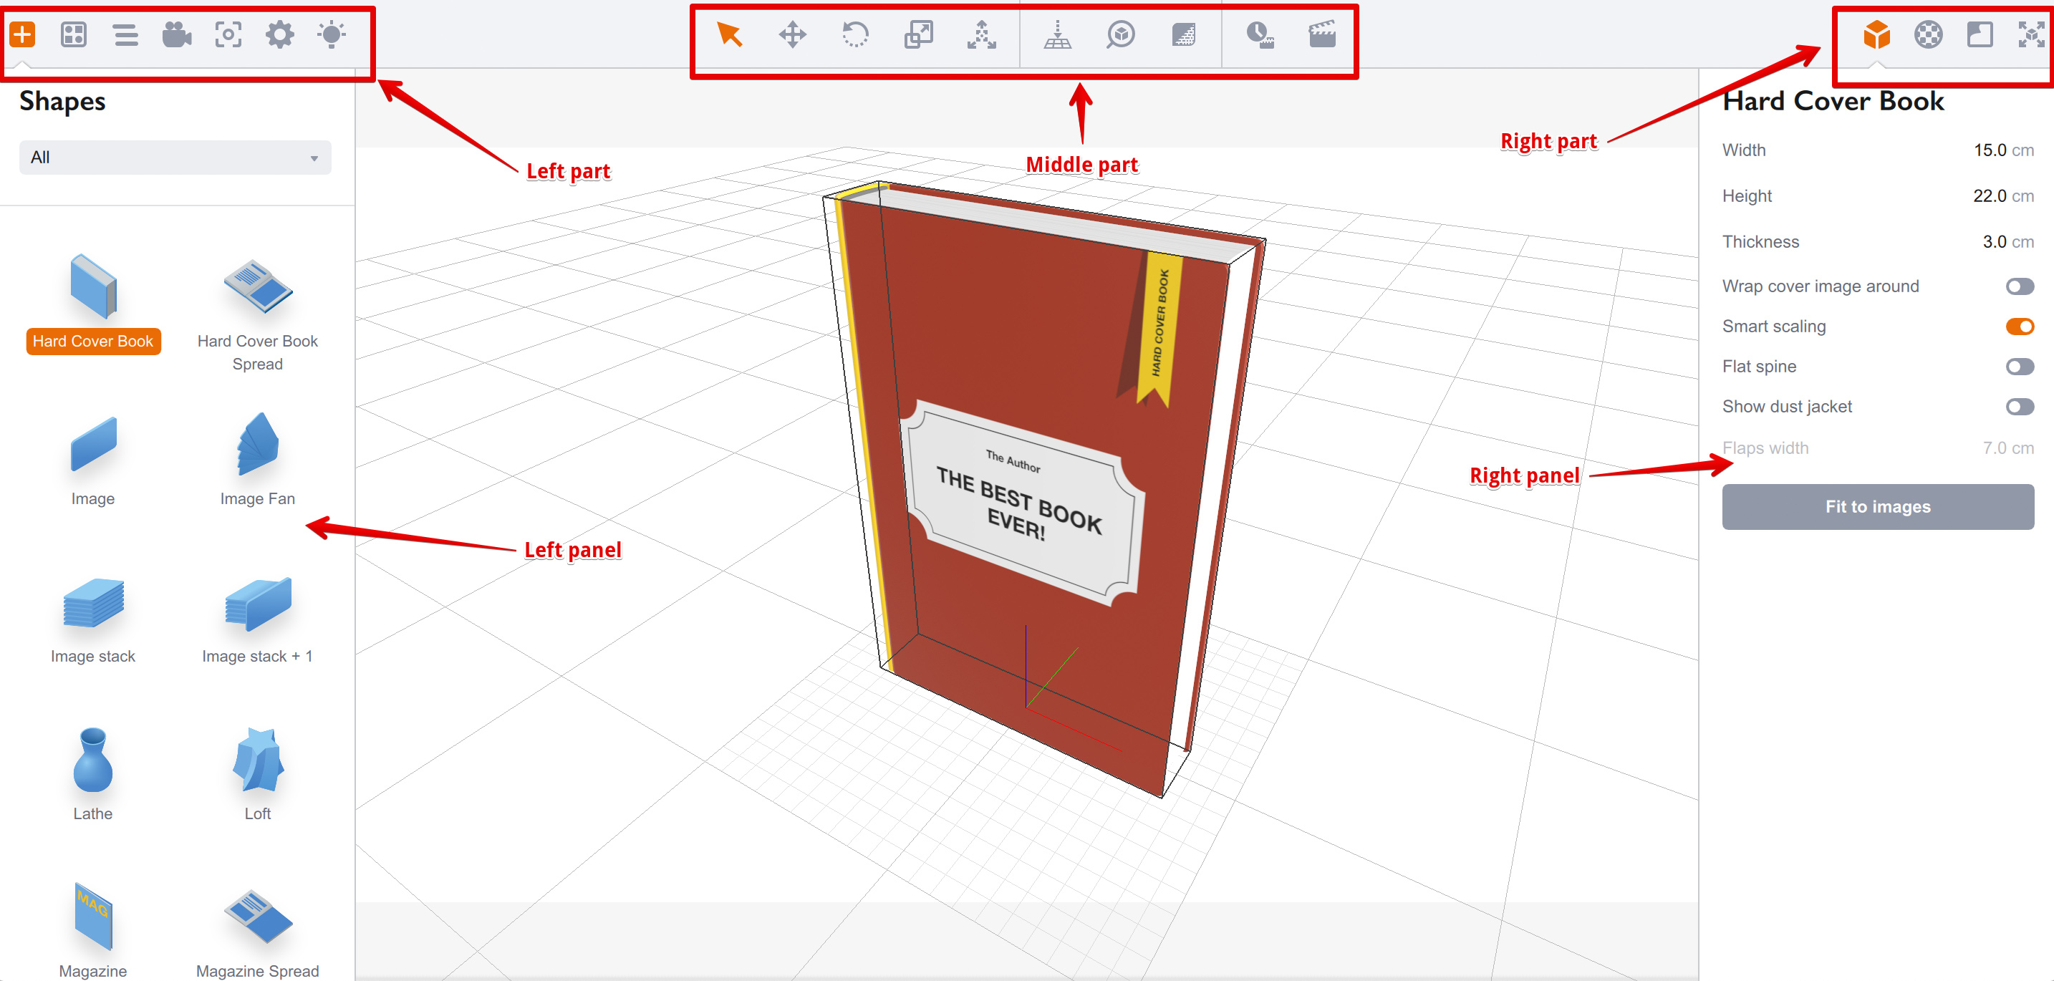The height and width of the screenshot is (981, 2054).
Task: Toggle Flat spine on
Action: pyautogui.click(x=2020, y=367)
